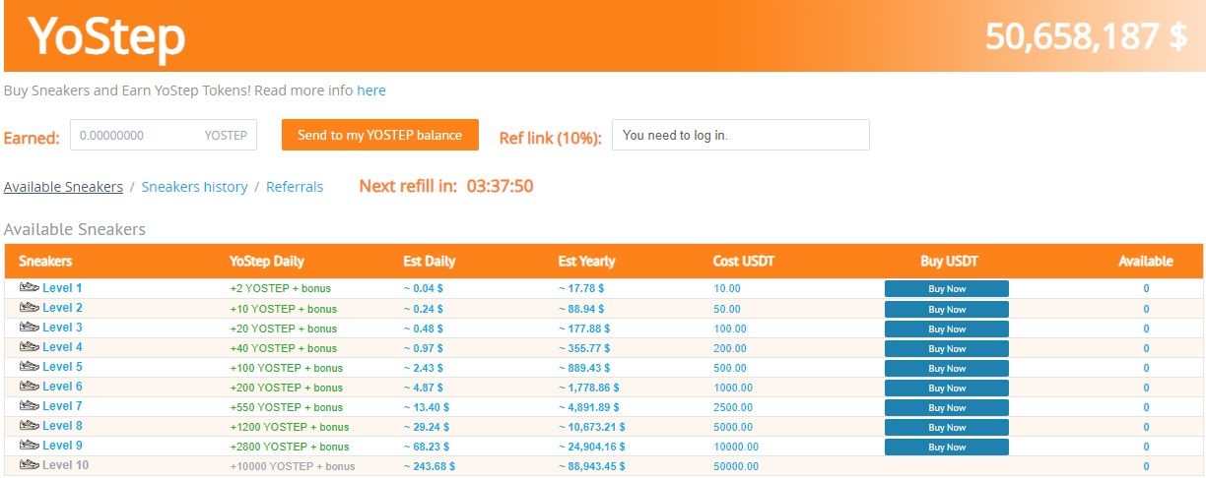Follow the 'here' read more info link

point(371,90)
